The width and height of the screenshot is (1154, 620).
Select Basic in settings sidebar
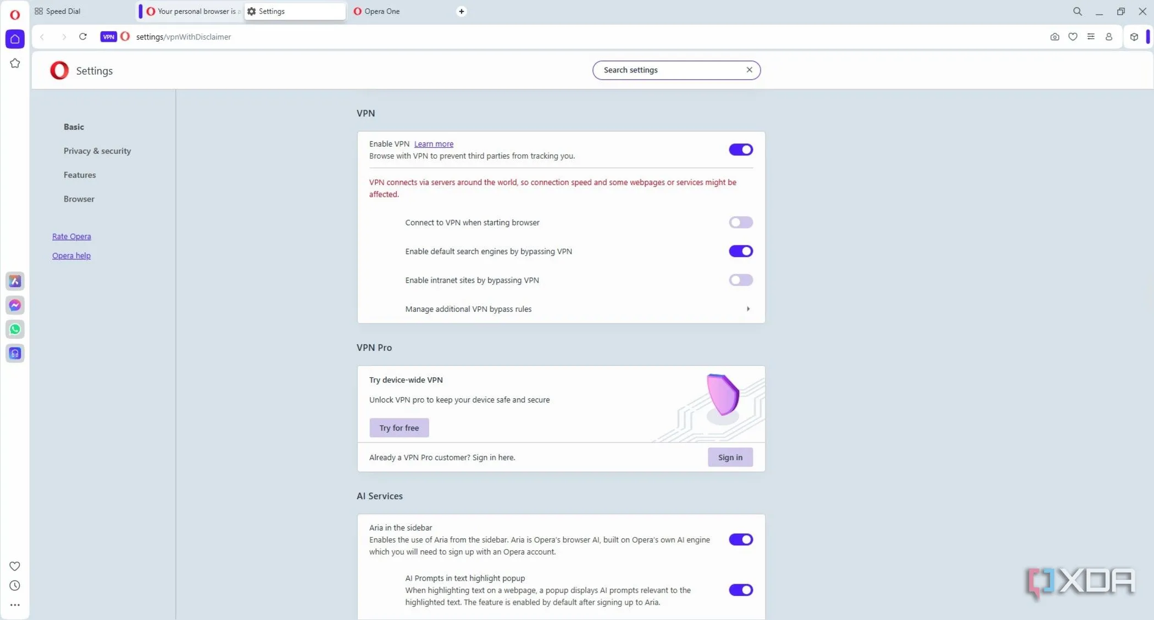coord(74,127)
